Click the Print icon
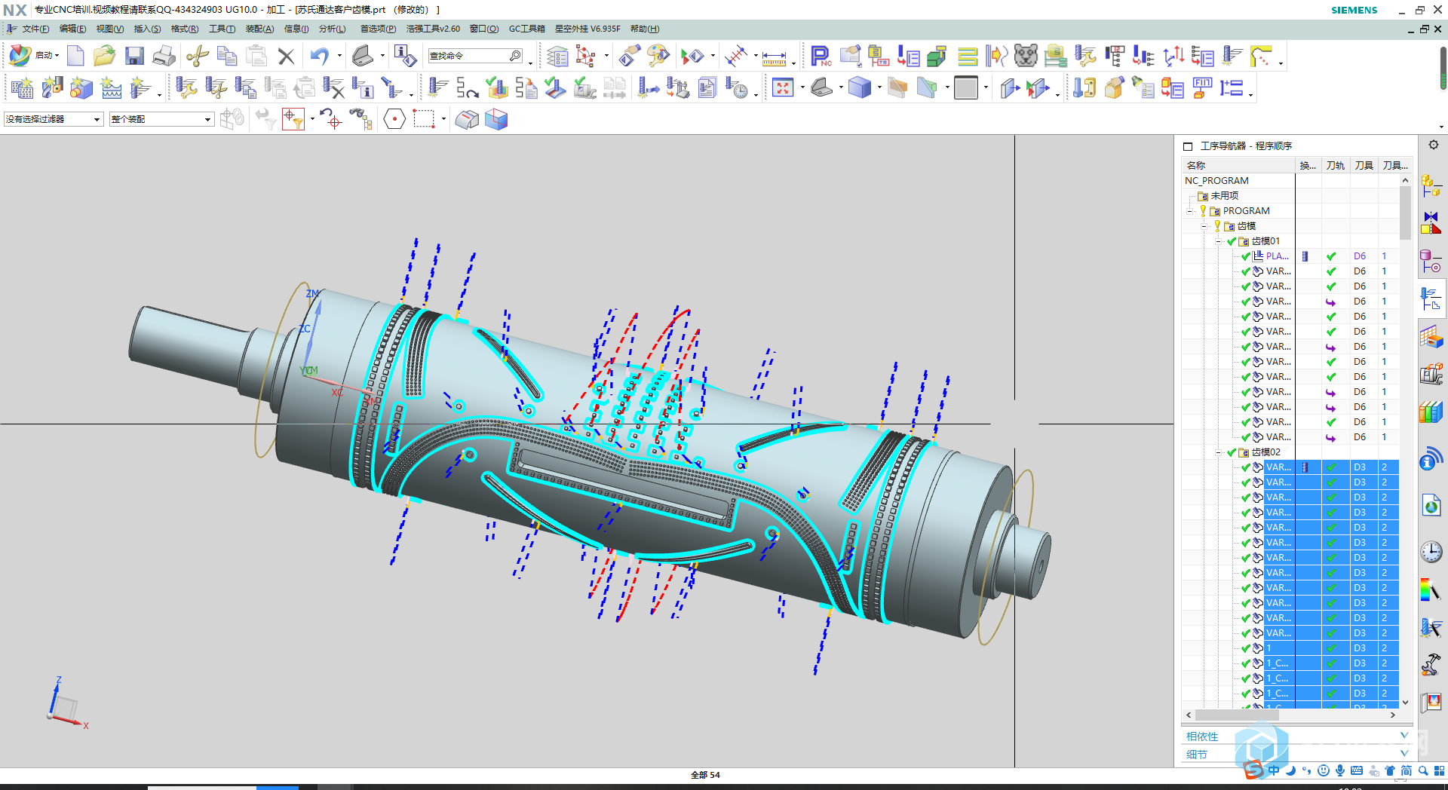This screenshot has width=1448, height=790. coord(164,56)
